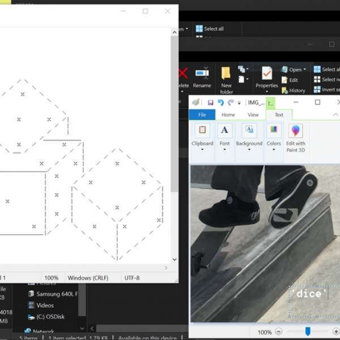Switch to the View tab in Paint

point(253,114)
